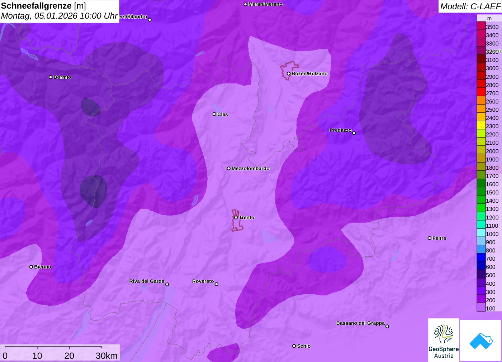Click the Schneefallgrenze [m] title
This screenshot has height=362, width=502.
[43, 6]
